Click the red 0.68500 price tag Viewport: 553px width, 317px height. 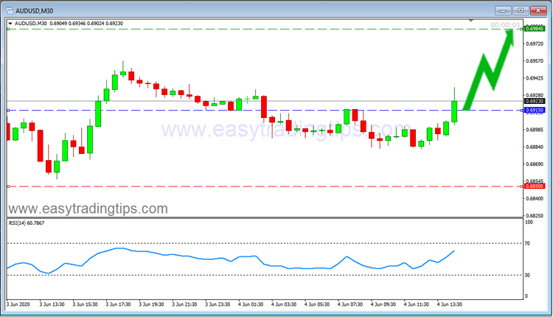[x=535, y=187]
